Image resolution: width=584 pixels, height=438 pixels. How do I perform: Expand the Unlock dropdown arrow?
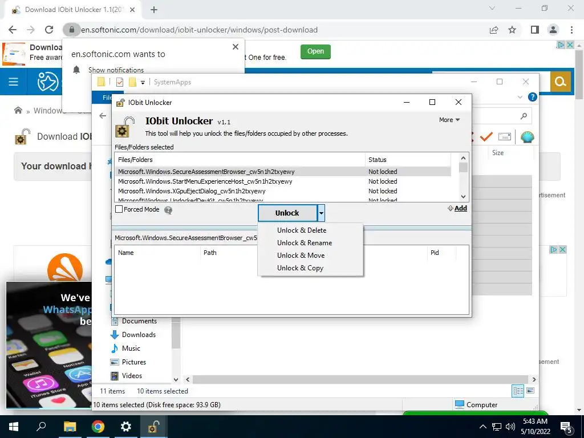[x=321, y=213]
